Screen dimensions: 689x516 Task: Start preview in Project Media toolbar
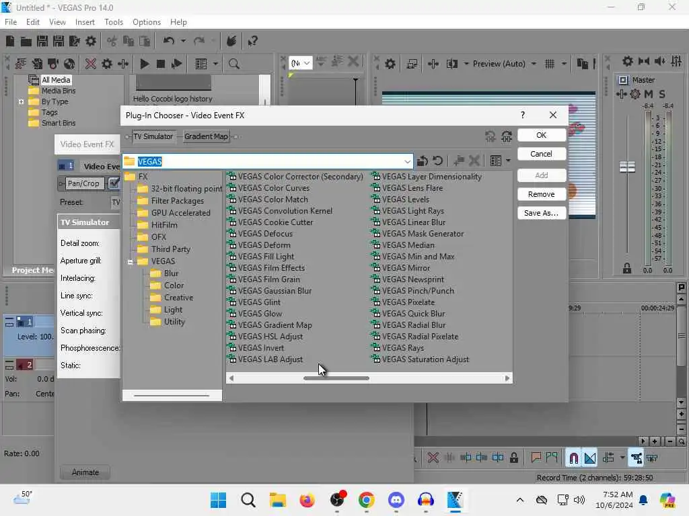pyautogui.click(x=144, y=64)
